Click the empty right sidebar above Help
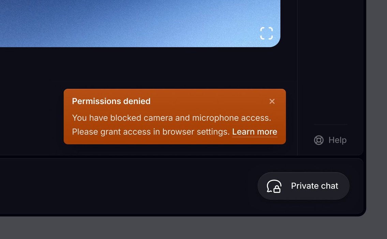 pos(330,62)
